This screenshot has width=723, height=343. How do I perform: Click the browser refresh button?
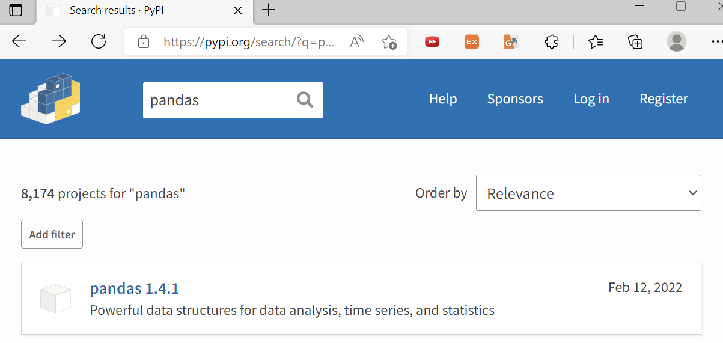(99, 41)
